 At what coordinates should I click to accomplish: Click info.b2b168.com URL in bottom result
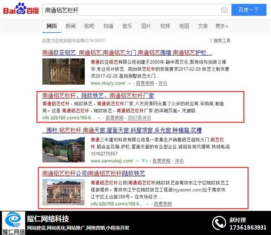(117, 204)
